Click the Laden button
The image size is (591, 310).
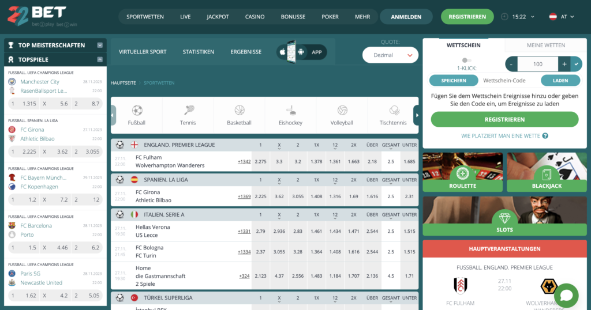click(x=560, y=81)
